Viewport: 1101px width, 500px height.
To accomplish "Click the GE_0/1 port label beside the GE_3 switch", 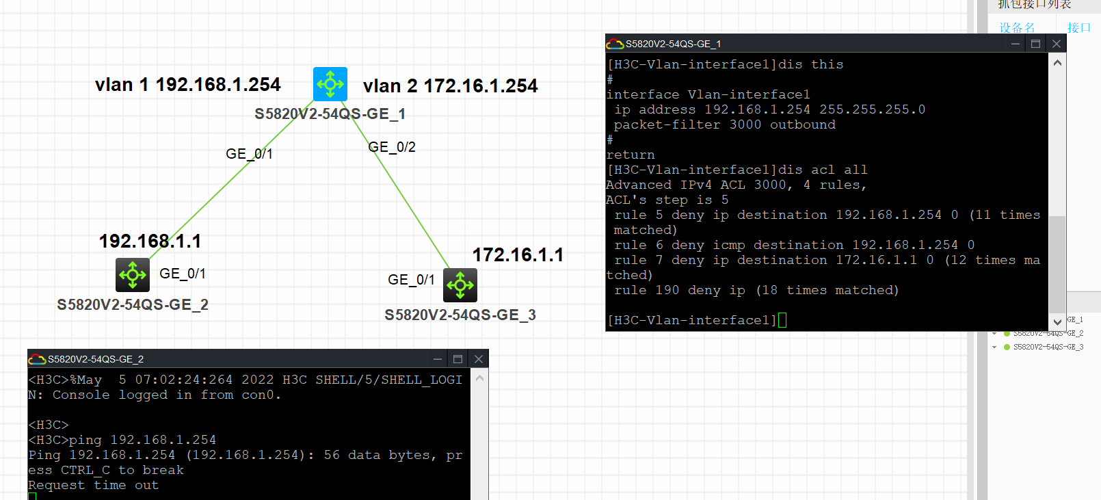I will click(411, 280).
